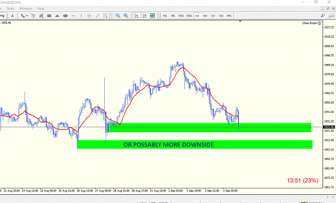The height and width of the screenshot is (203, 336).
Task: Select the Trendline drawing tool
Action: coord(97,16)
